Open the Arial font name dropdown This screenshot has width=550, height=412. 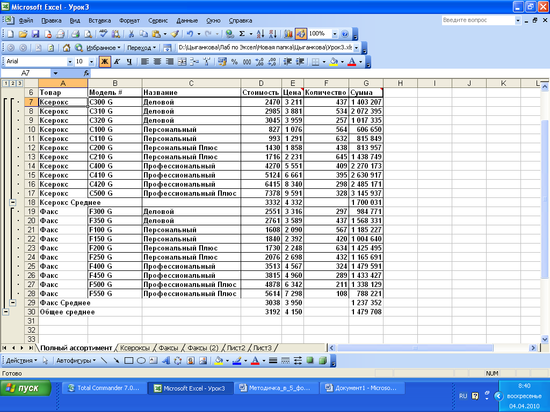click(x=70, y=62)
